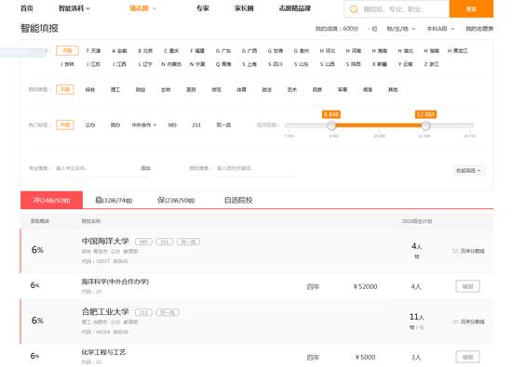The image size is (512, 367).
Task: Open the 家长圈 menu item
Action: (244, 8)
